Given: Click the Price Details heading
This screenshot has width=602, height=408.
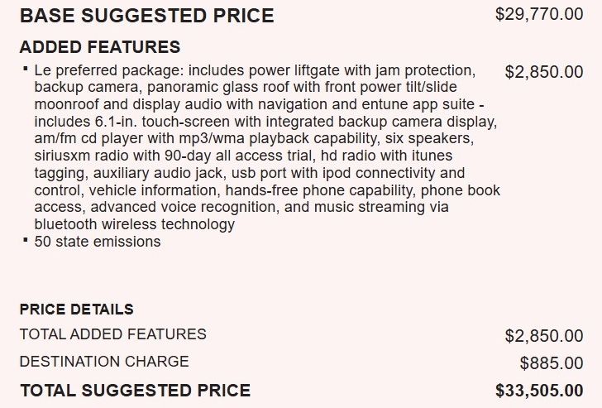Looking at the screenshot, I should (76, 310).
